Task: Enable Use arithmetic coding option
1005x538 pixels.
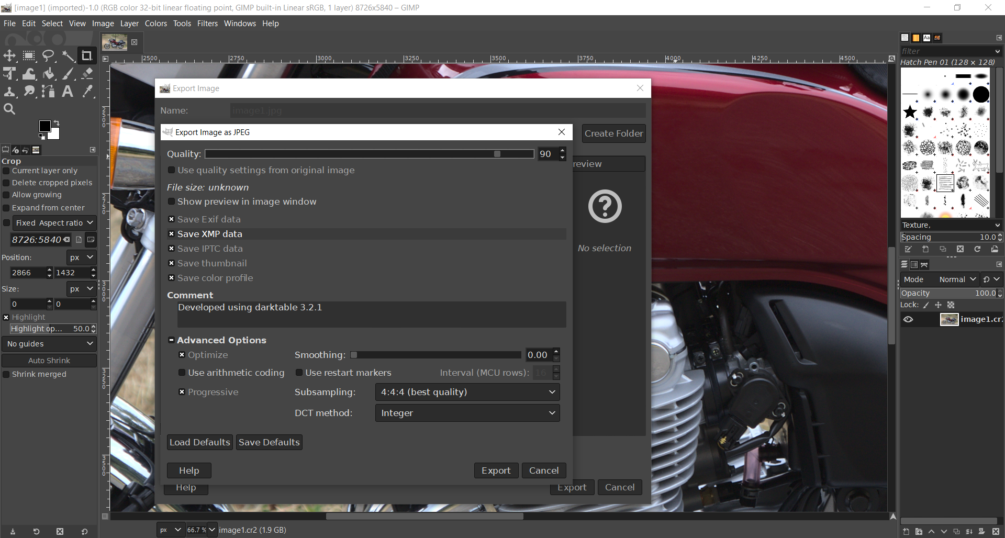Action: tap(182, 373)
